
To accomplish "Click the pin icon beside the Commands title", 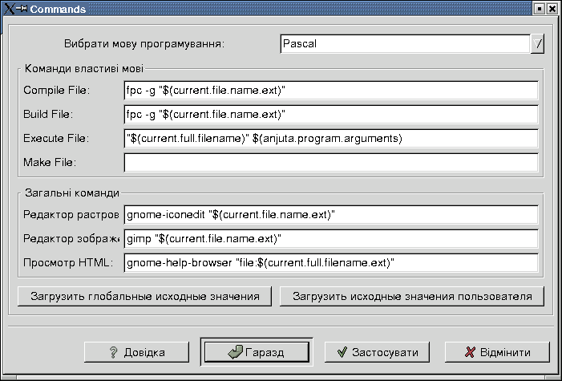I will tap(22, 8).
